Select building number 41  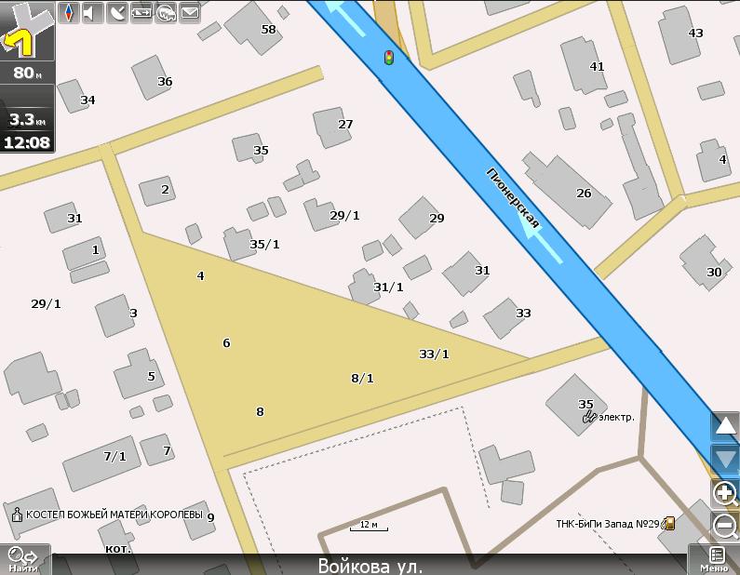click(x=597, y=66)
